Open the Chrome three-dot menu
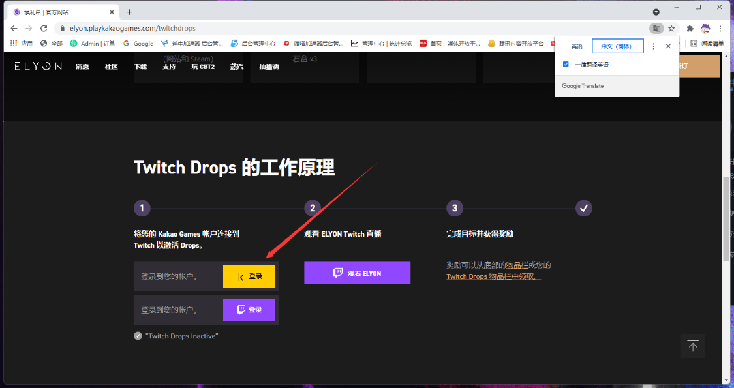Screen dimensions: 734x388 (x=720, y=29)
